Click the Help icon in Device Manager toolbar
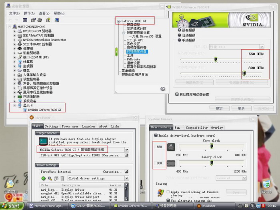280x210 pixels. pyautogui.click(x=48, y=20)
